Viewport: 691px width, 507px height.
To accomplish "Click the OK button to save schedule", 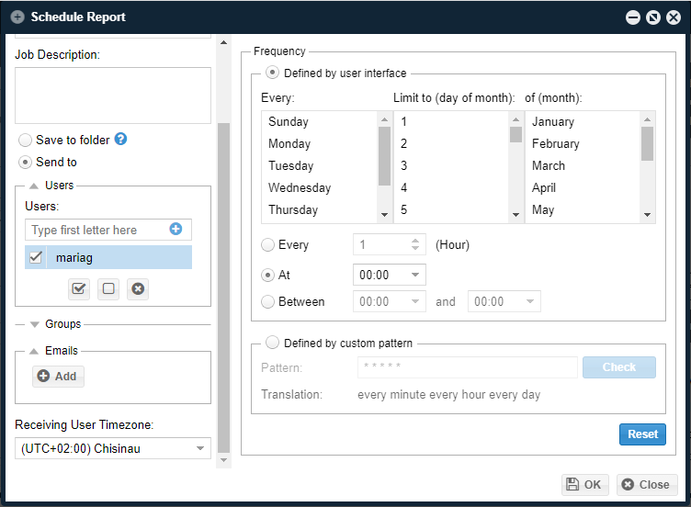I will (x=584, y=485).
